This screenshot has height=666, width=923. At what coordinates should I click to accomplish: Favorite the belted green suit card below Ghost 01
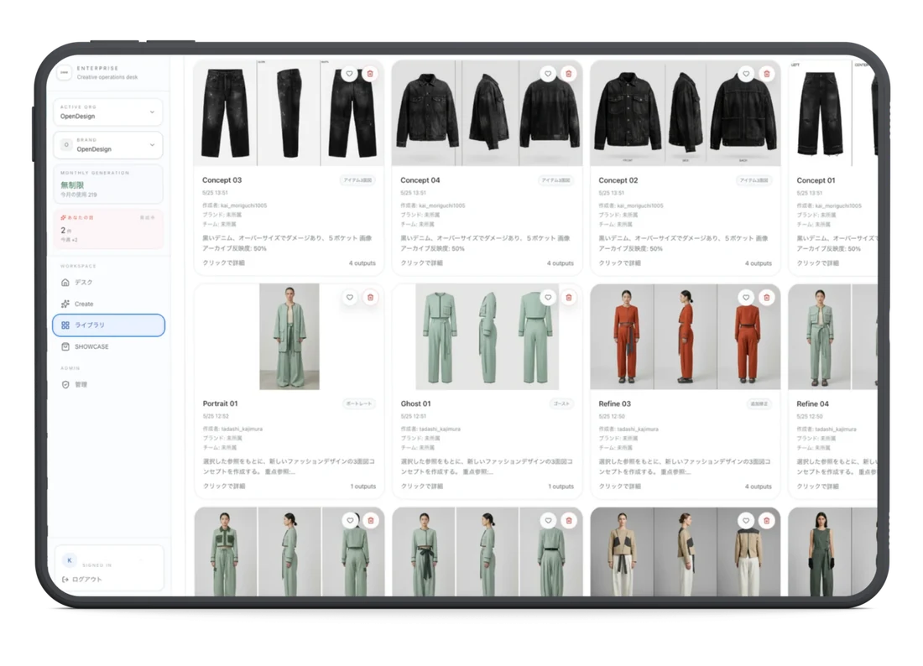[x=548, y=520]
